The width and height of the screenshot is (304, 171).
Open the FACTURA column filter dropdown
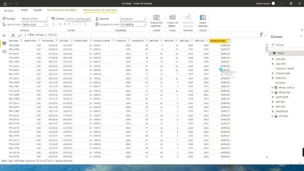(x=21, y=41)
